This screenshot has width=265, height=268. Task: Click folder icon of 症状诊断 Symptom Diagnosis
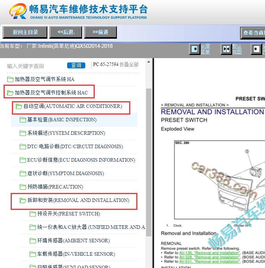[23, 174]
